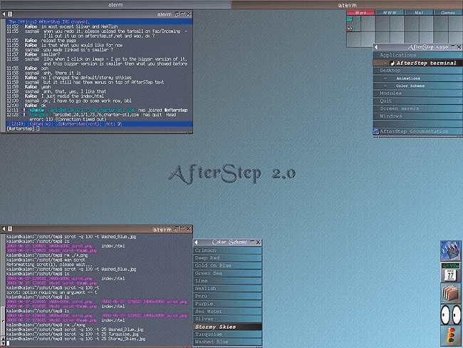Click the left arrow on the lower aterm titlebar
Screen dimensions: 463x348
(x=4, y=228)
